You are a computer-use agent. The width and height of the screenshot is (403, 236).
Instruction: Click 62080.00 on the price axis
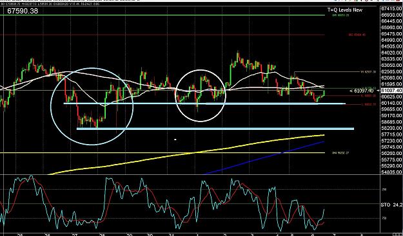(x=391, y=78)
